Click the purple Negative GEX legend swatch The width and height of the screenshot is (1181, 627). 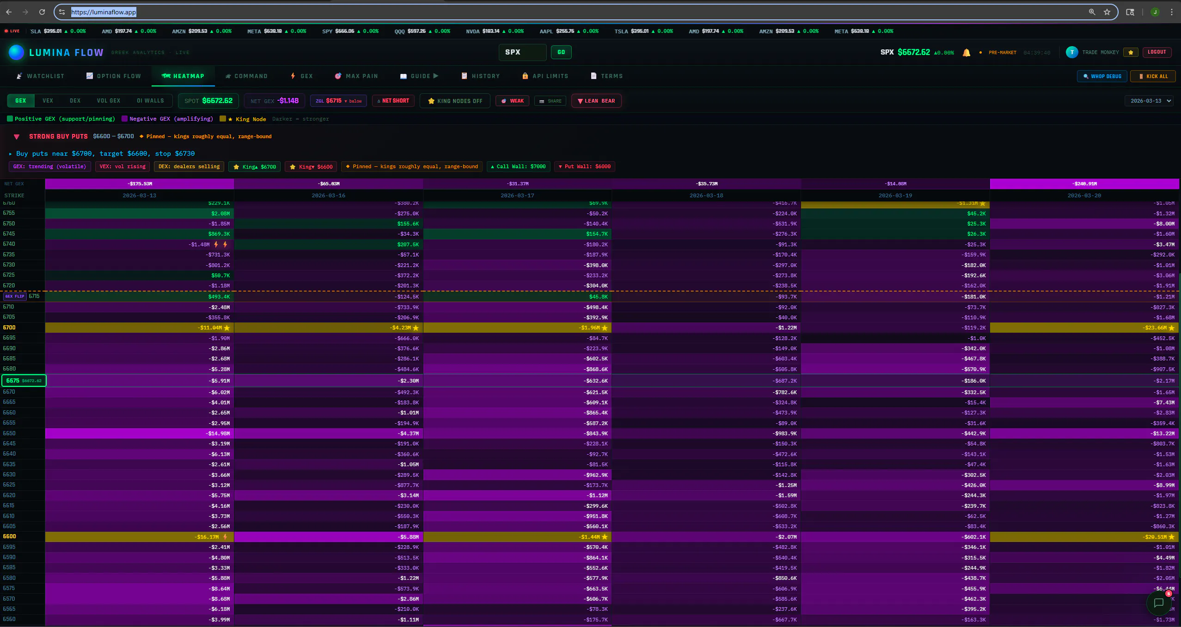(124, 119)
